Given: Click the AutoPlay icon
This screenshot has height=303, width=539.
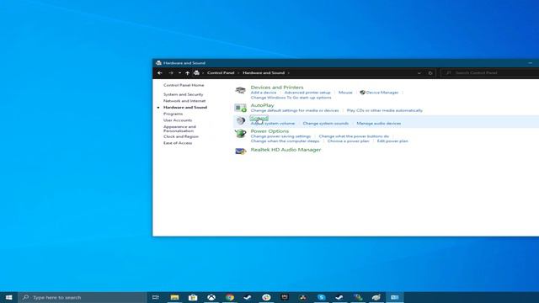Looking at the screenshot, I should point(240,108).
